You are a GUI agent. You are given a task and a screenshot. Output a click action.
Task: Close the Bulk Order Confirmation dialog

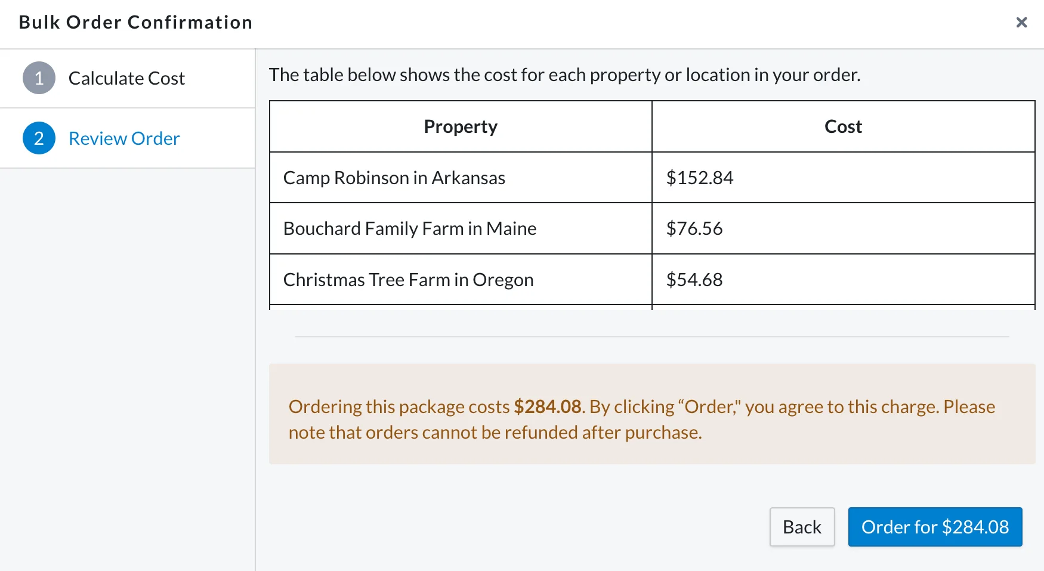pyautogui.click(x=1021, y=23)
